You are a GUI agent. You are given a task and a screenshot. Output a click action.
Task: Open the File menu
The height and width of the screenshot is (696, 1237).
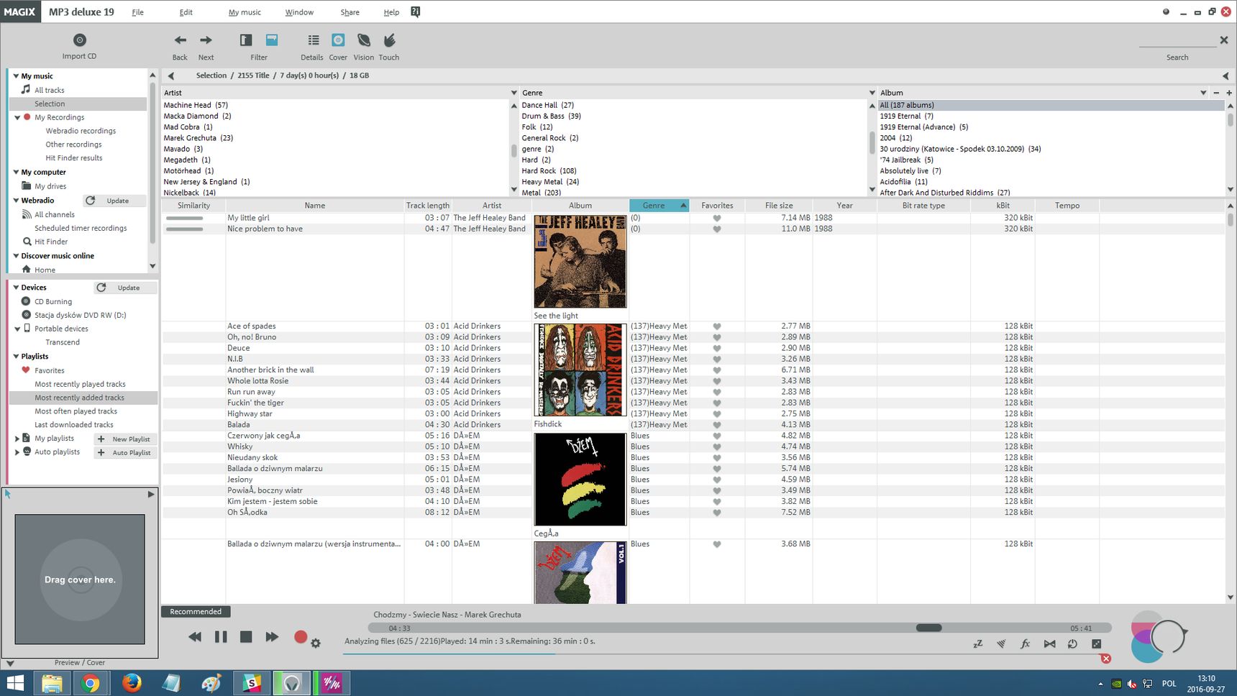137,12
